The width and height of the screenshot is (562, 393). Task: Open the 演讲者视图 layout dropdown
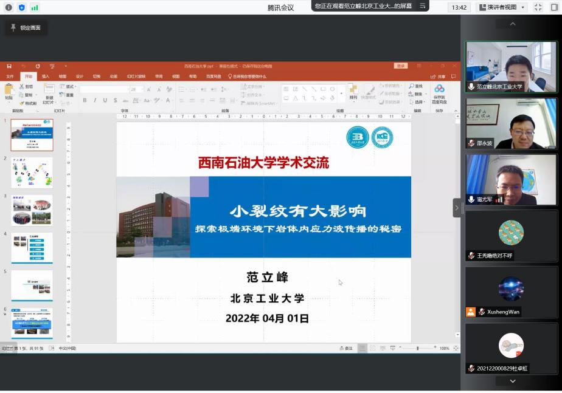pyautogui.click(x=502, y=7)
